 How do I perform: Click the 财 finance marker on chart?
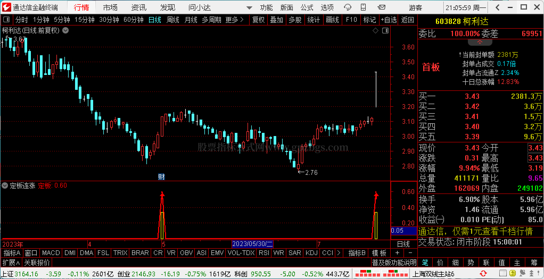click(x=161, y=177)
